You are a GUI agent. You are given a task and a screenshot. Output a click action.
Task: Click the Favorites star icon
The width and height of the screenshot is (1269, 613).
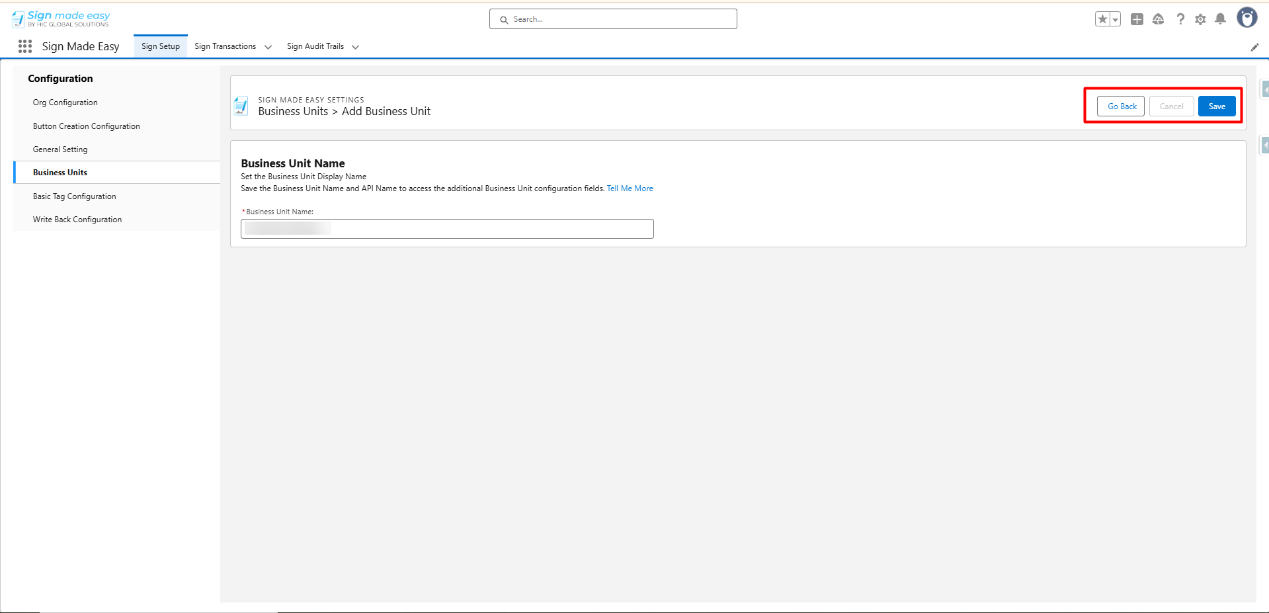[1102, 19]
